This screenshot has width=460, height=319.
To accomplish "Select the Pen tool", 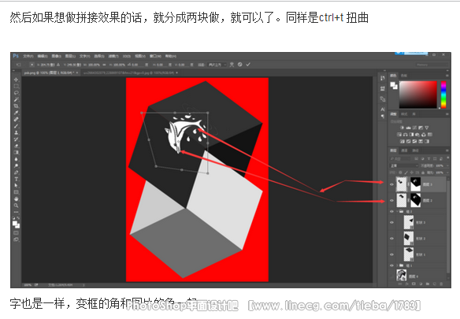I will coord(16,172).
